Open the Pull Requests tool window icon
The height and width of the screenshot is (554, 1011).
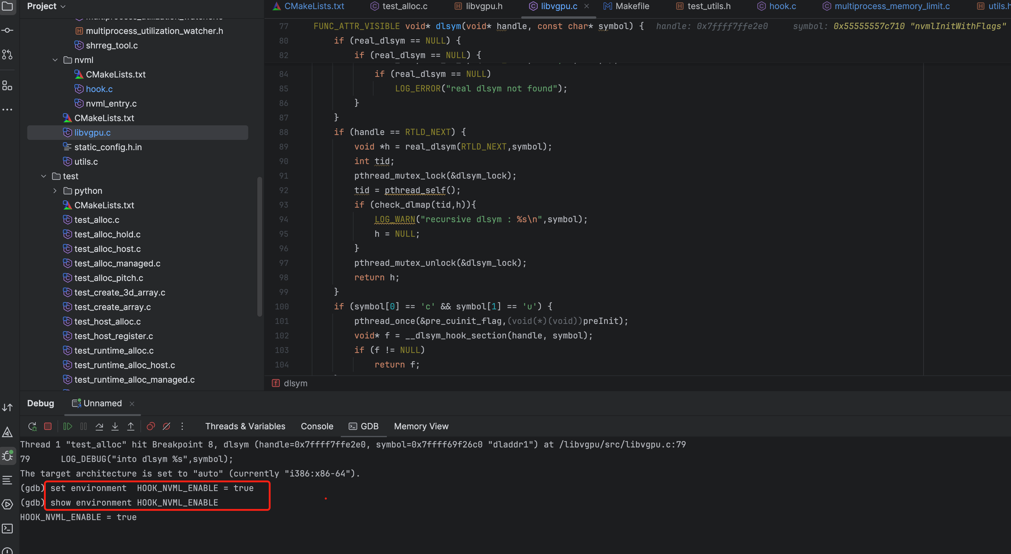point(8,54)
